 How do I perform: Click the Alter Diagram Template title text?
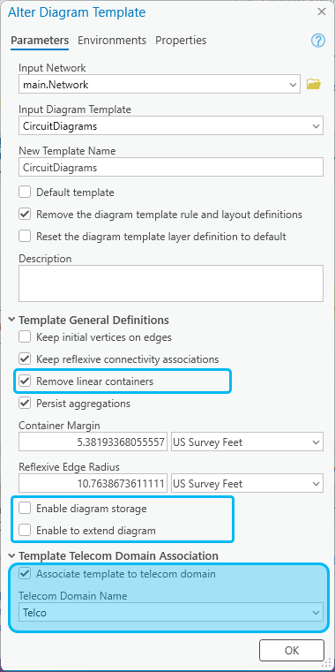[77, 12]
